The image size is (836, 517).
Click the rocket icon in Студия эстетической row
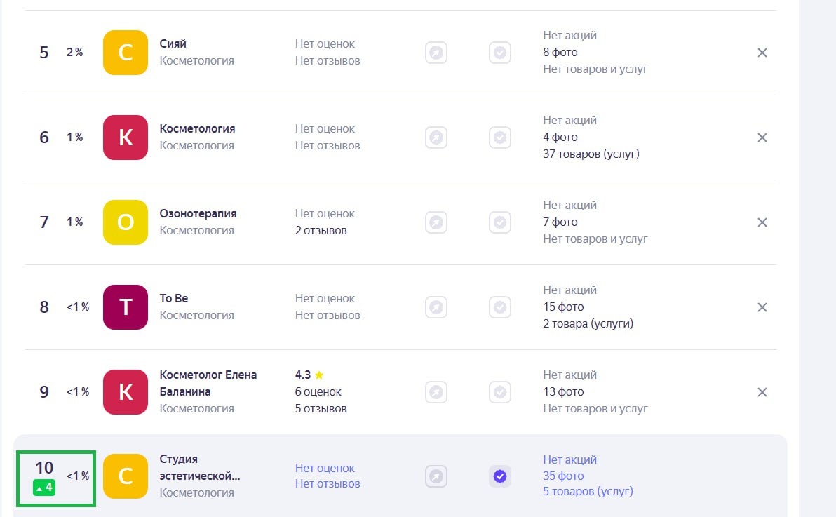tap(436, 477)
